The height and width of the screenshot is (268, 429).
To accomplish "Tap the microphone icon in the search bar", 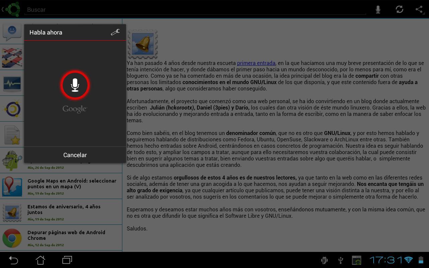I will pos(378,9).
